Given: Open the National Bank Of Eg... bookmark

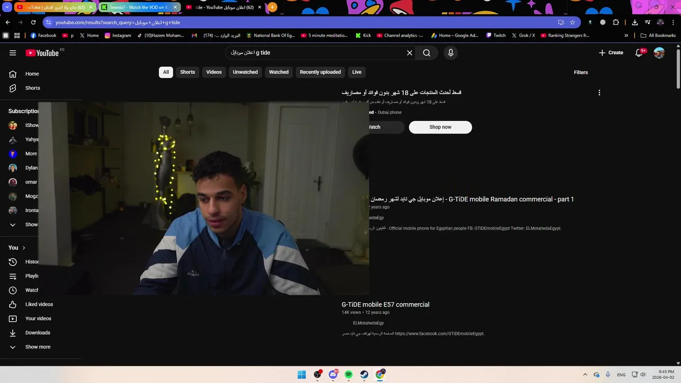Looking at the screenshot, I should (x=270, y=36).
